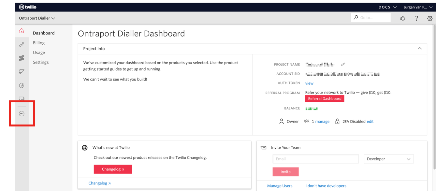Click the padlock icon beside 2FA Disabled

pyautogui.click(x=337, y=121)
